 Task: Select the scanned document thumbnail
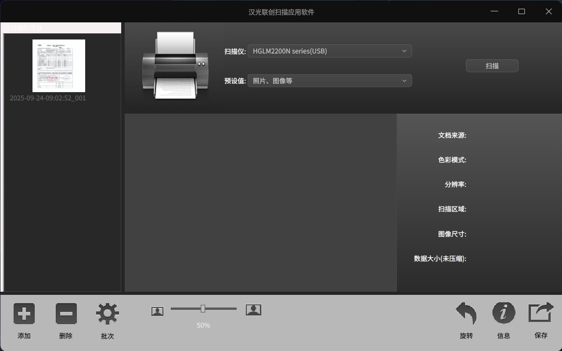(x=59, y=66)
